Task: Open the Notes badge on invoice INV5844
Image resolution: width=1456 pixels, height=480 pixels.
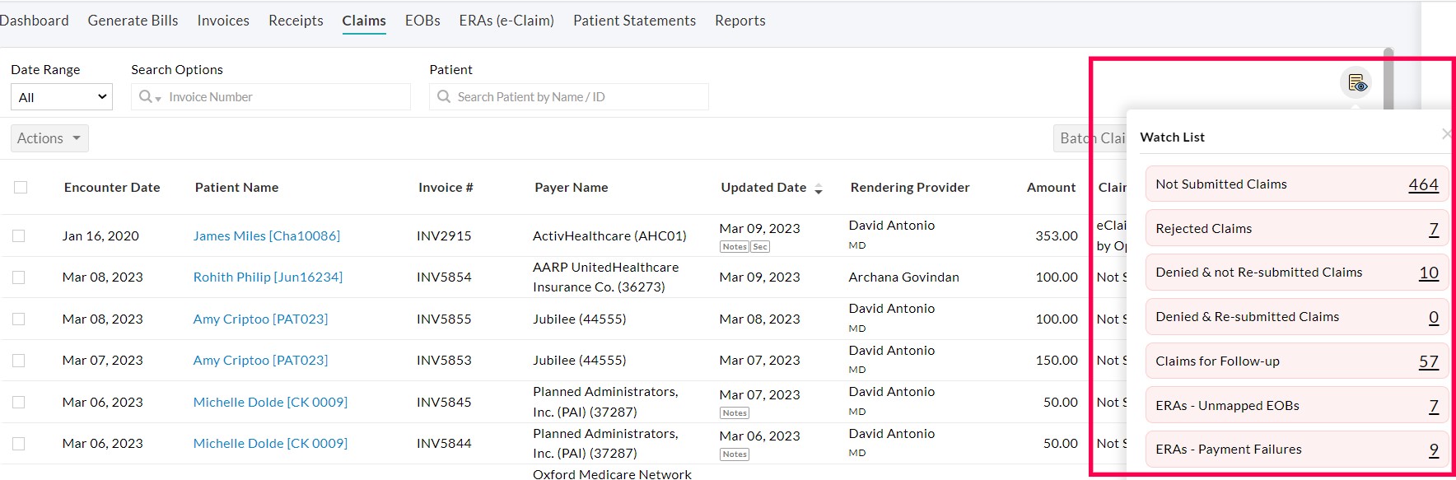Action: tap(734, 454)
